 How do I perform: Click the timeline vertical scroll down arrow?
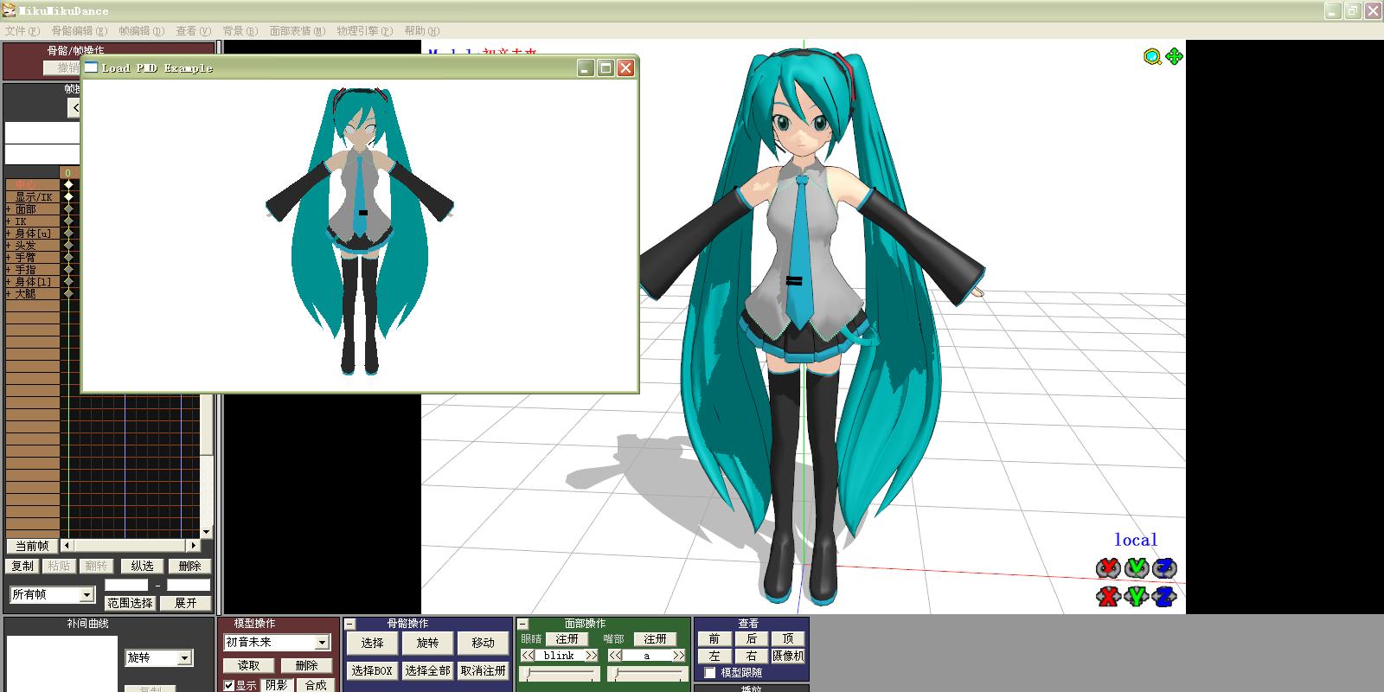[206, 532]
